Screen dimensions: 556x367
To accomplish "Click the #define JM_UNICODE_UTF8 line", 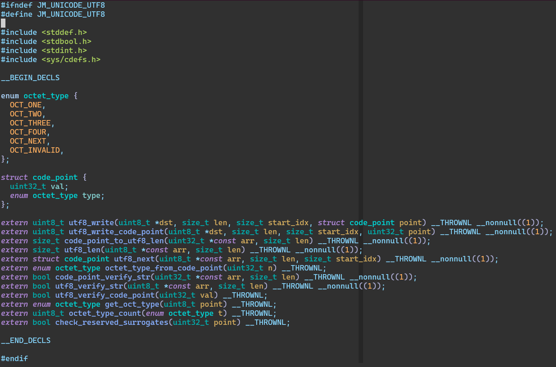I will tap(53, 14).
